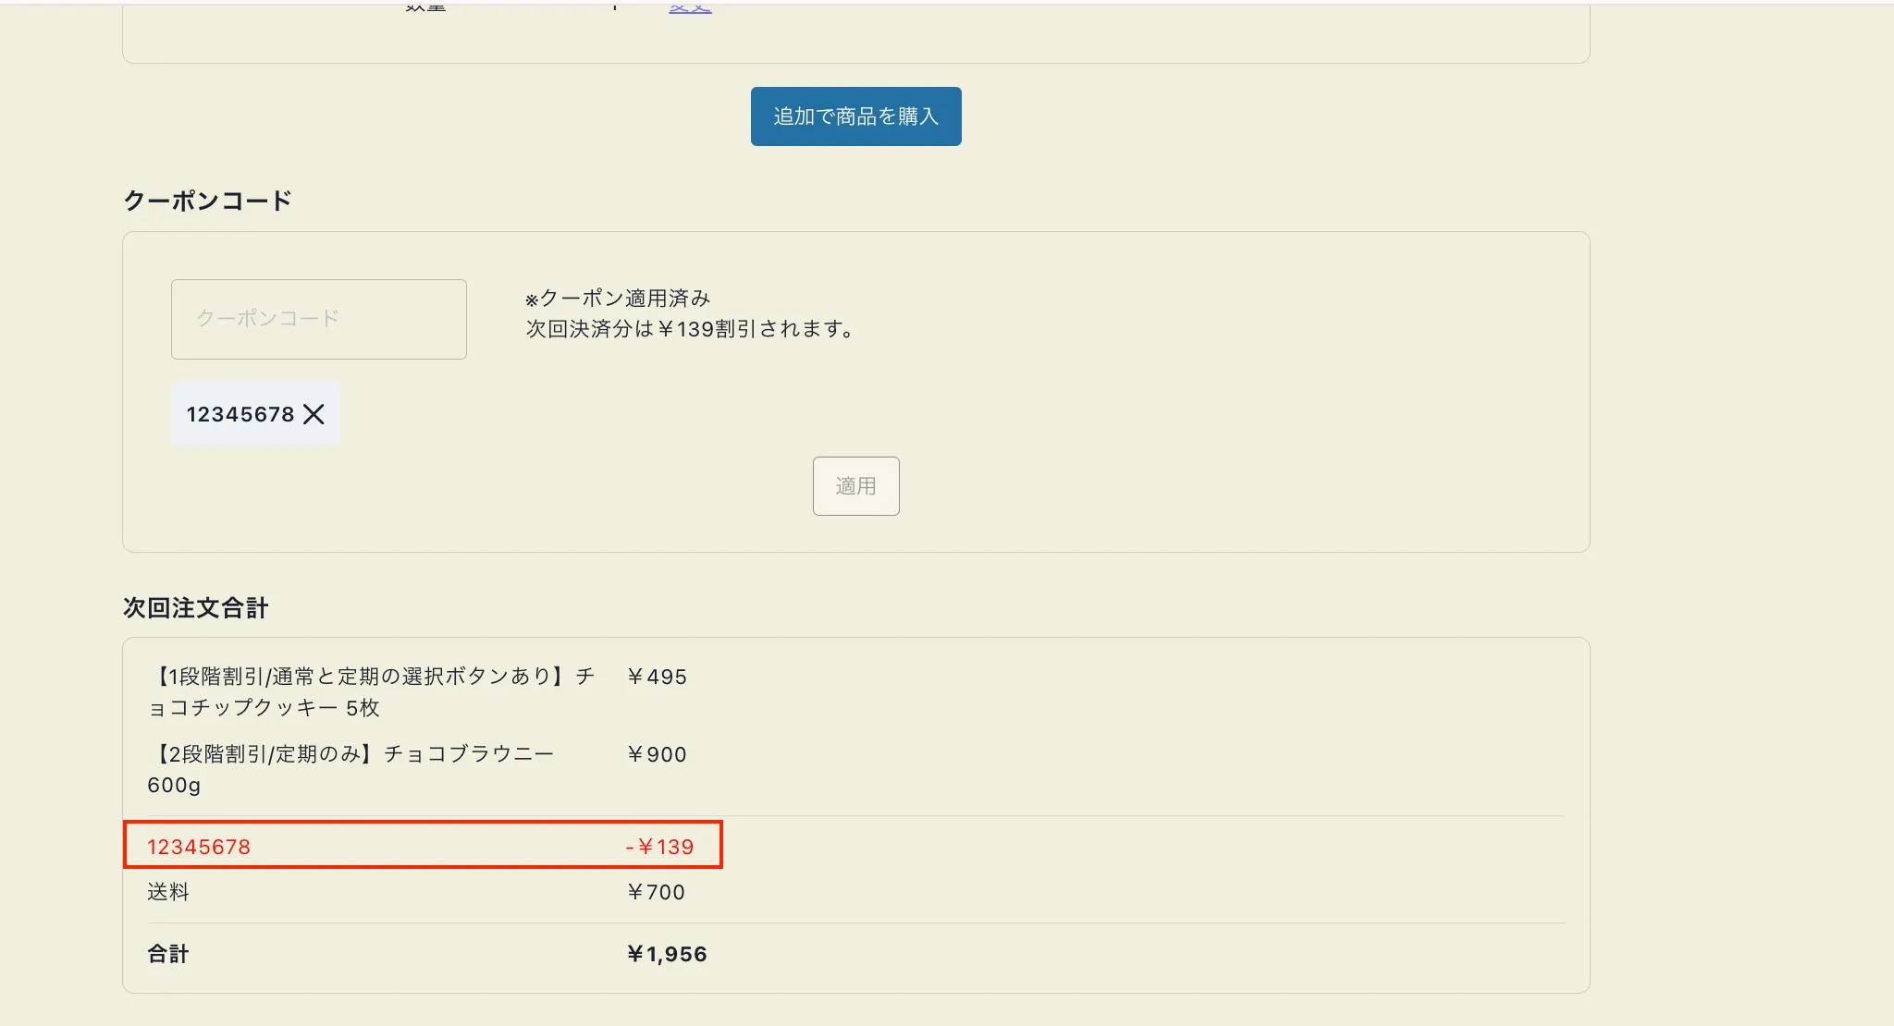
Task: Click the -¥139 discount amount
Action: tap(659, 847)
